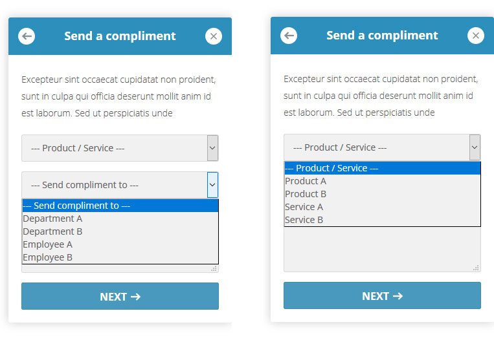Open Product / Service dropdown in left panel

pyautogui.click(x=120, y=148)
